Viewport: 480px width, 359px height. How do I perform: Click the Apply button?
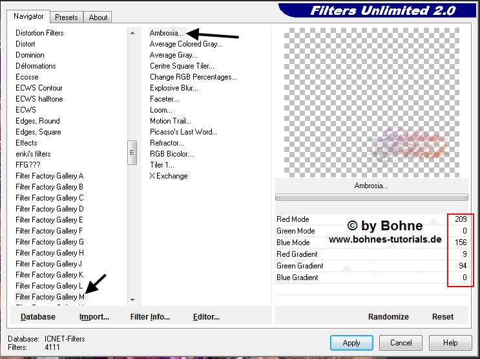pyautogui.click(x=351, y=343)
